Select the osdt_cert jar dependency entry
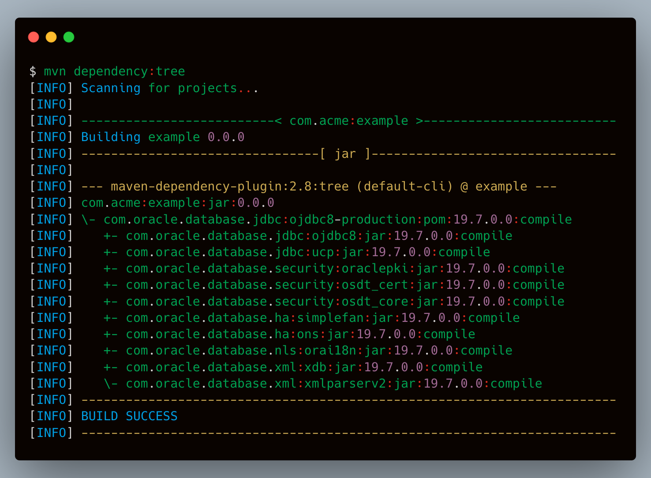 pyautogui.click(x=345, y=285)
